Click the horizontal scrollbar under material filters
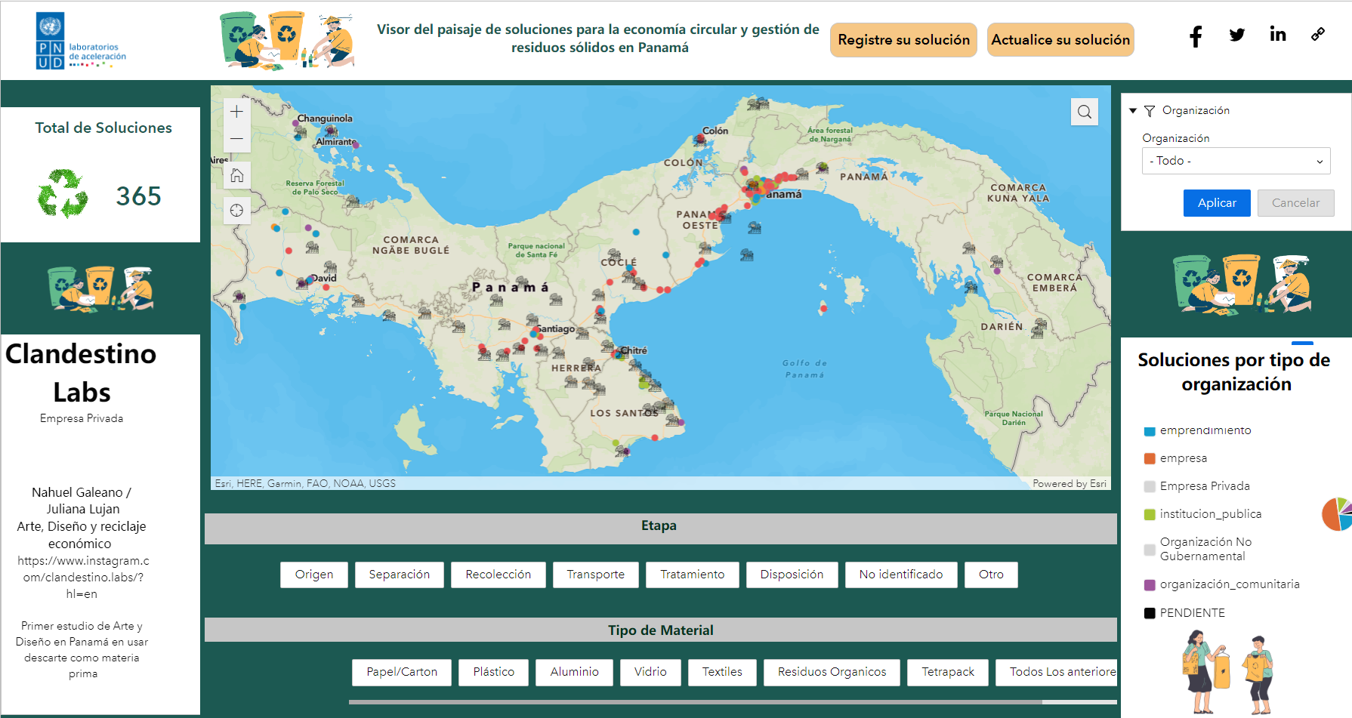This screenshot has width=1352, height=718. click(696, 701)
